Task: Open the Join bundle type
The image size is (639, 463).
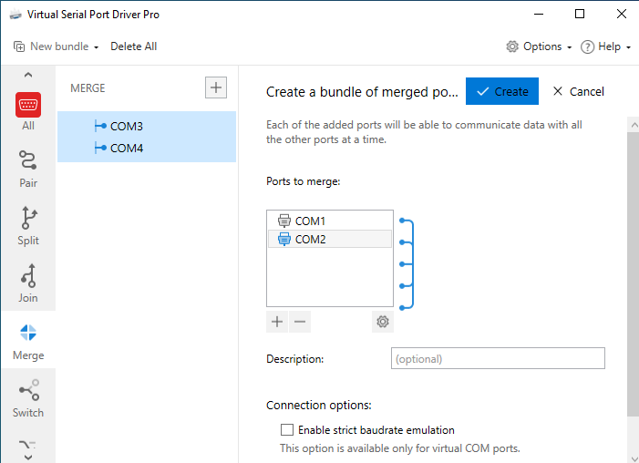Action: coord(28,283)
